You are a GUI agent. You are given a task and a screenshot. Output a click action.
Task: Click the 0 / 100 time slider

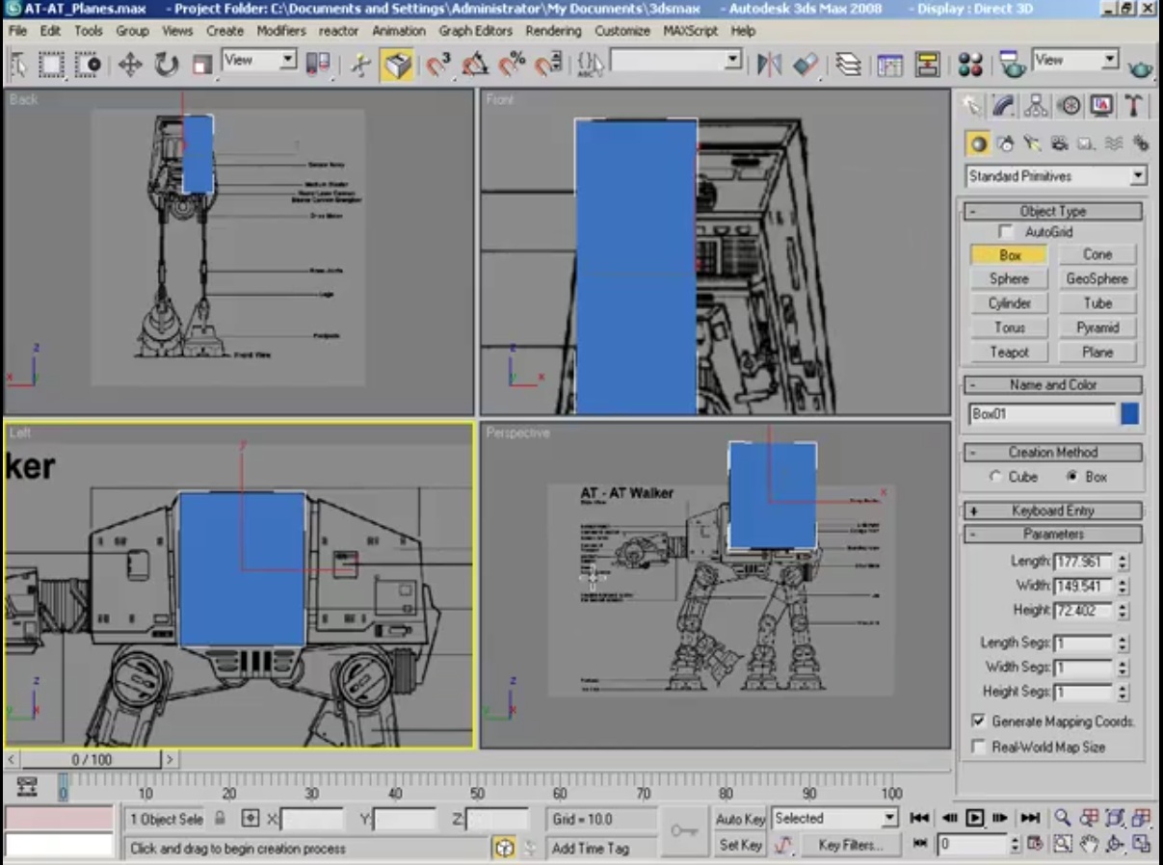coord(91,760)
